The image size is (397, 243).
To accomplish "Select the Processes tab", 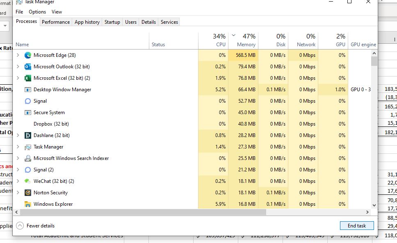I will (x=26, y=21).
